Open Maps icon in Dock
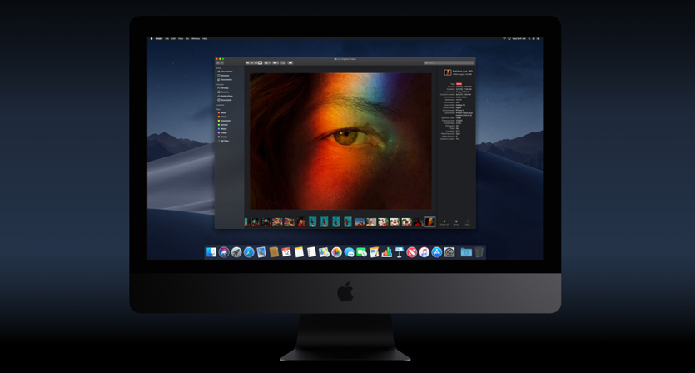This screenshot has height=373, width=695. point(324,252)
